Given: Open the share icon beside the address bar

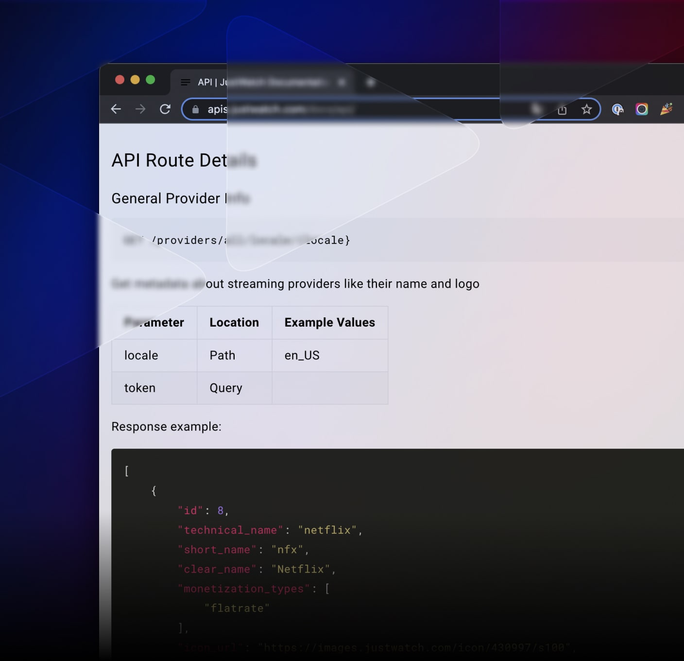Looking at the screenshot, I should point(562,109).
